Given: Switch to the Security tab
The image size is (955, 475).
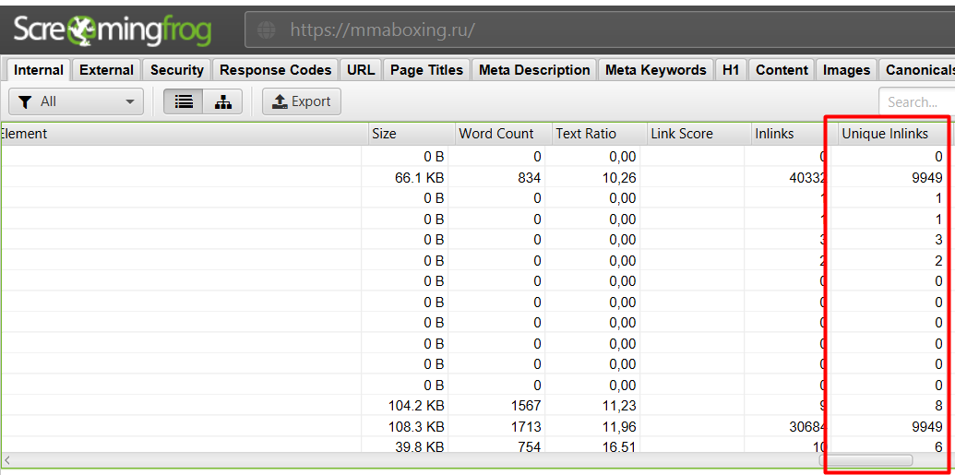Looking at the screenshot, I should point(176,70).
